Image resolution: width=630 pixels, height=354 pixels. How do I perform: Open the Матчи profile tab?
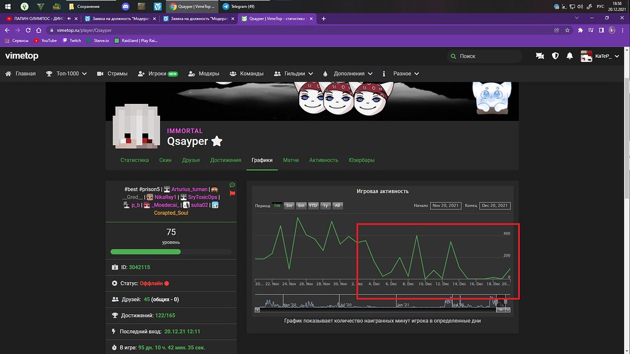(290, 160)
